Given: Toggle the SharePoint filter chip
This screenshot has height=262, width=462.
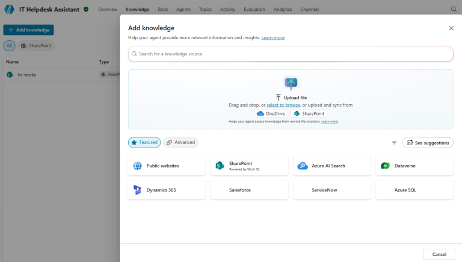Looking at the screenshot, I should tap(36, 46).
